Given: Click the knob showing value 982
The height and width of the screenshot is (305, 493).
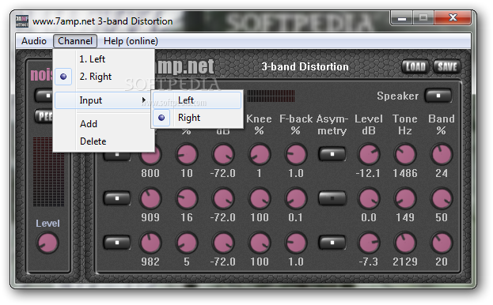Looking at the screenshot, I should click(150, 243).
